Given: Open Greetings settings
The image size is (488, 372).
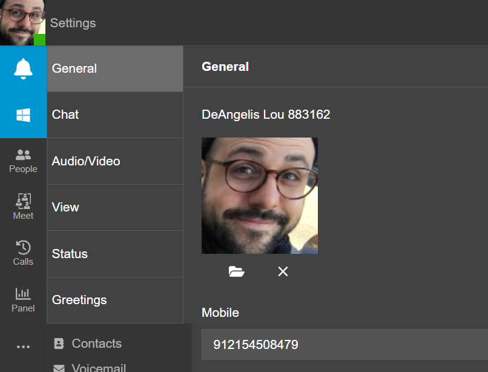Looking at the screenshot, I should 115,300.
